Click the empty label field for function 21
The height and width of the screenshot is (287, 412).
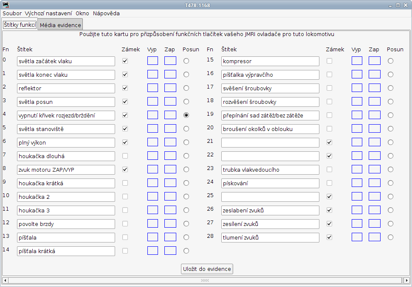pos(270,142)
